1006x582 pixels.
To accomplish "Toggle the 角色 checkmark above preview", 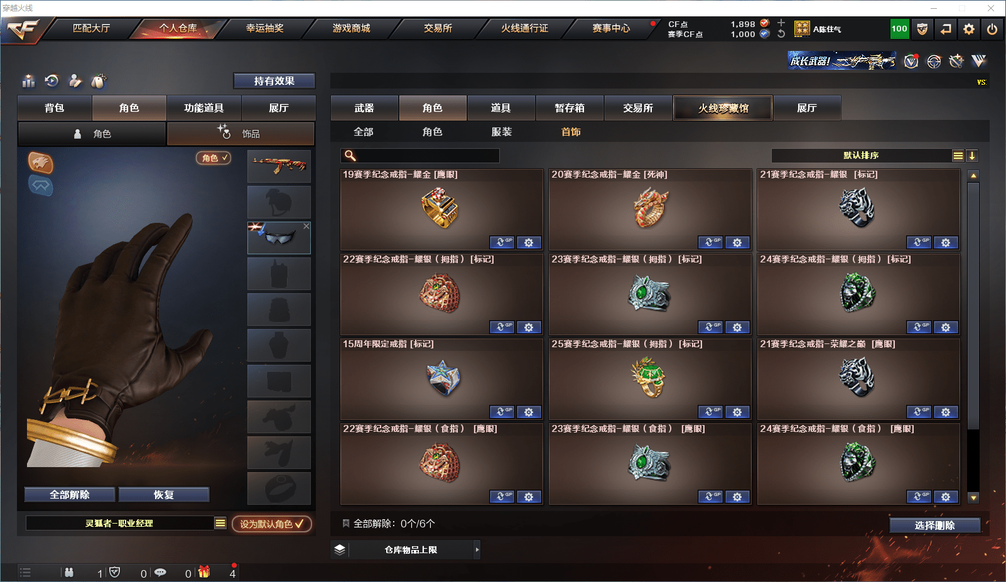I will point(214,158).
